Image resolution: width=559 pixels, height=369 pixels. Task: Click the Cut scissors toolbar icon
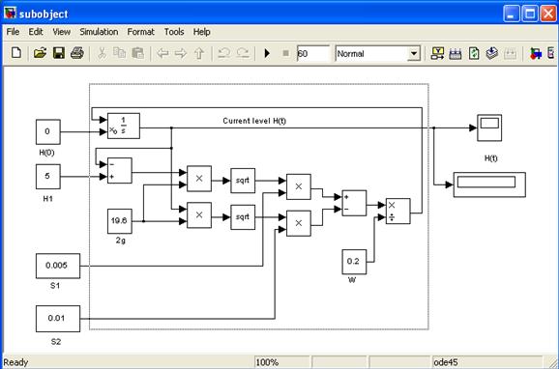pyautogui.click(x=102, y=53)
